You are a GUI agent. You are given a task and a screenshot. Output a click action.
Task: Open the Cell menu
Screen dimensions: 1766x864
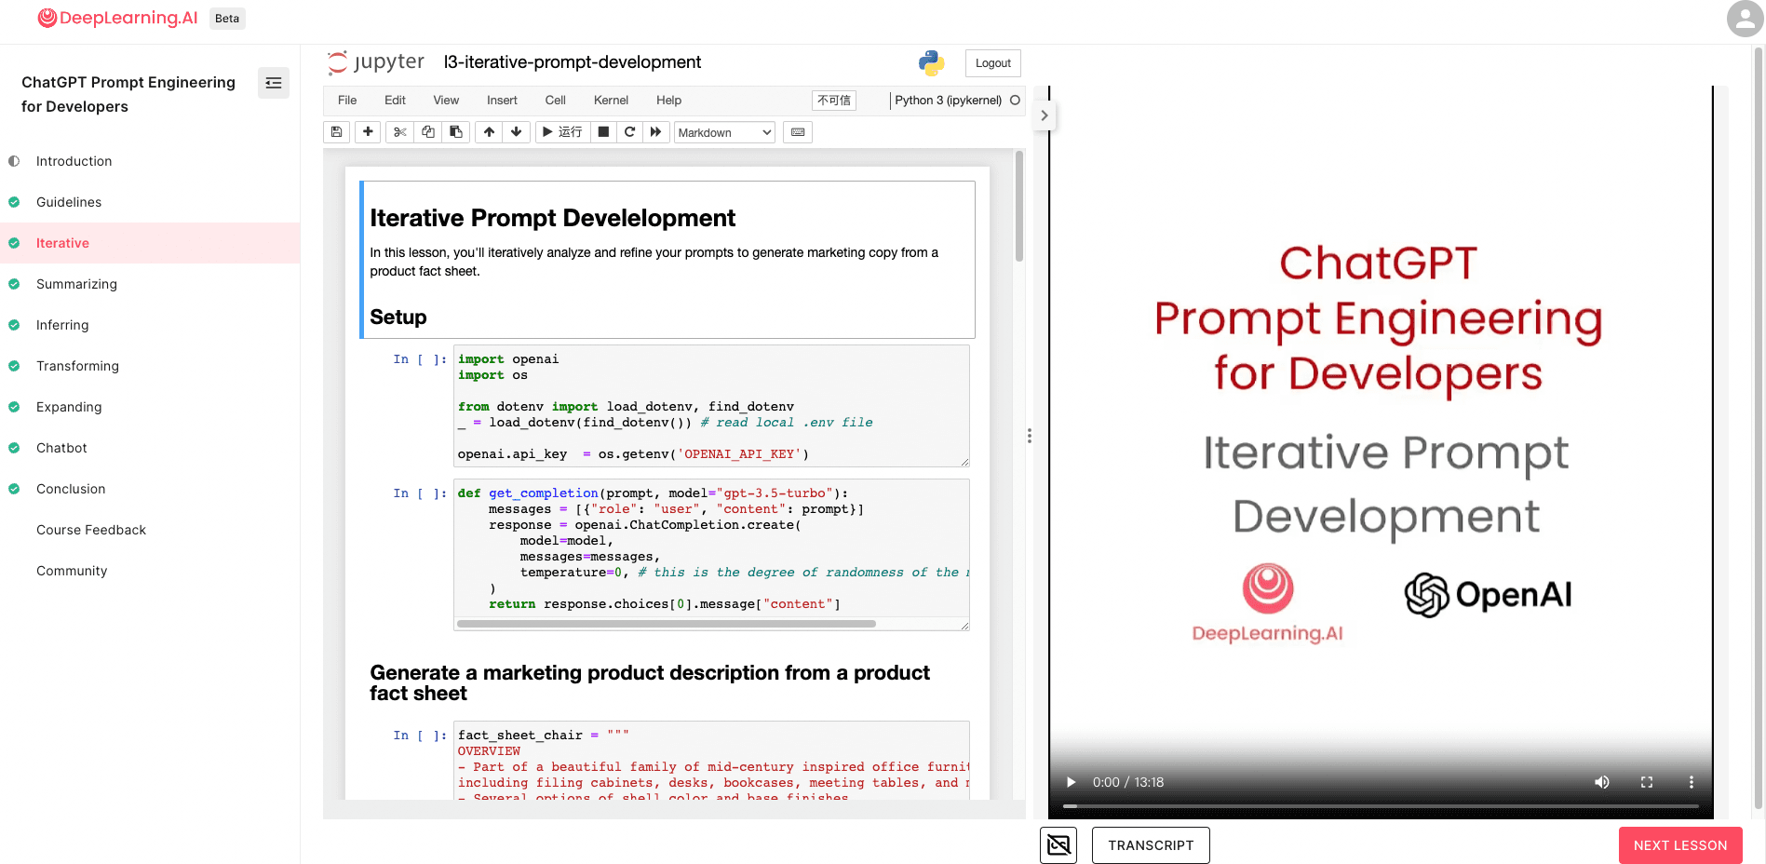coord(556,101)
